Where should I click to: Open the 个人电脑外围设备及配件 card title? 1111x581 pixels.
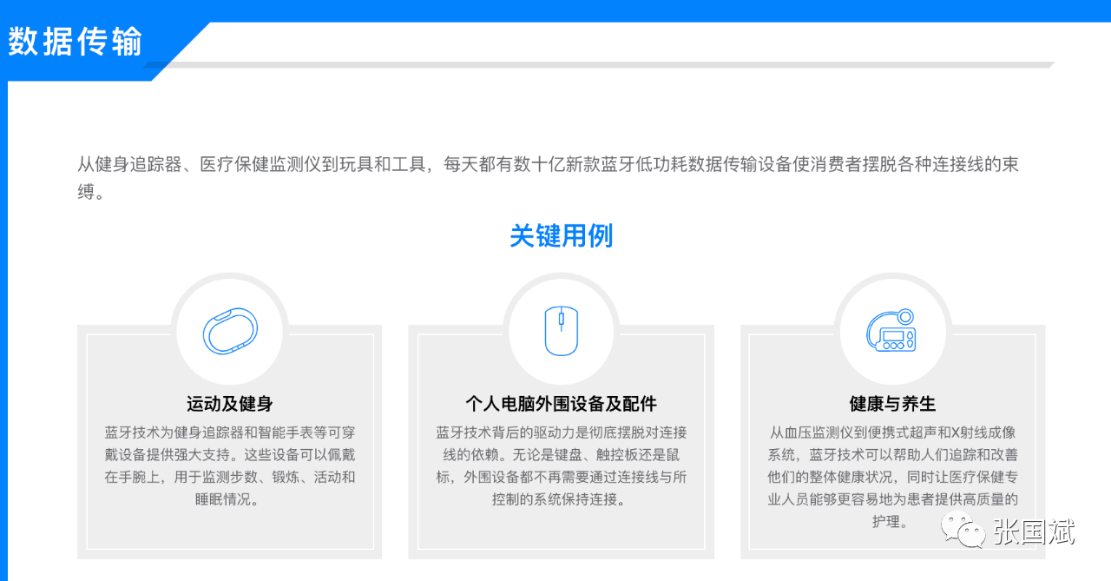(561, 404)
